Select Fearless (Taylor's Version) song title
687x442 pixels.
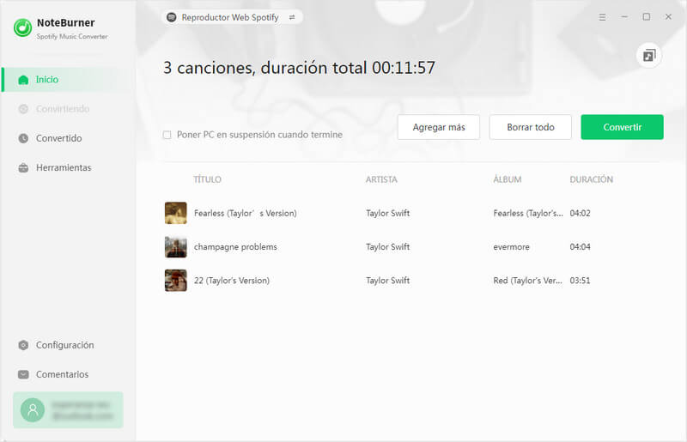(x=246, y=214)
